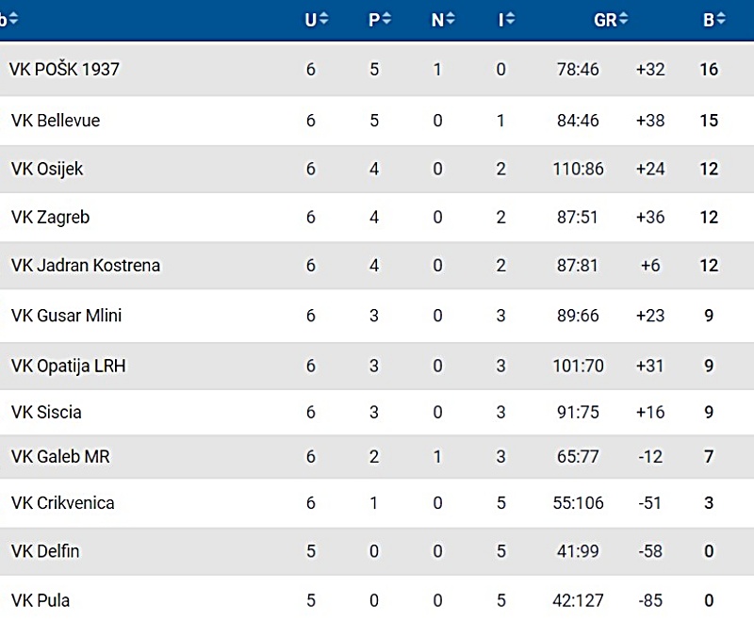Image resolution: width=754 pixels, height=620 pixels.
Task: Select the B column header label
Action: click(x=709, y=20)
